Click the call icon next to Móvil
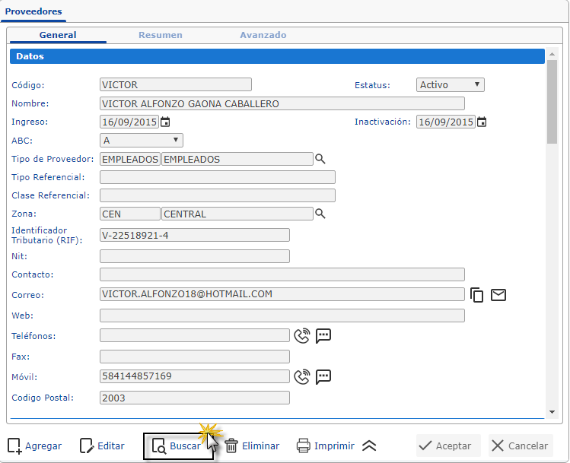This screenshot has width=570, height=463. (302, 376)
